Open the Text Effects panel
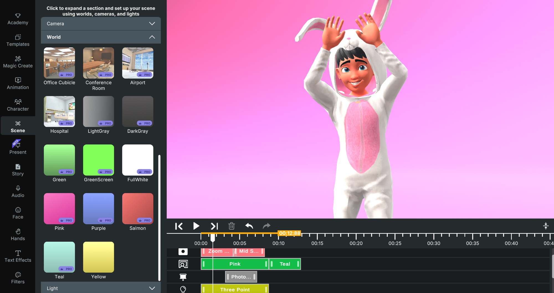The width and height of the screenshot is (554, 293). pyautogui.click(x=17, y=256)
